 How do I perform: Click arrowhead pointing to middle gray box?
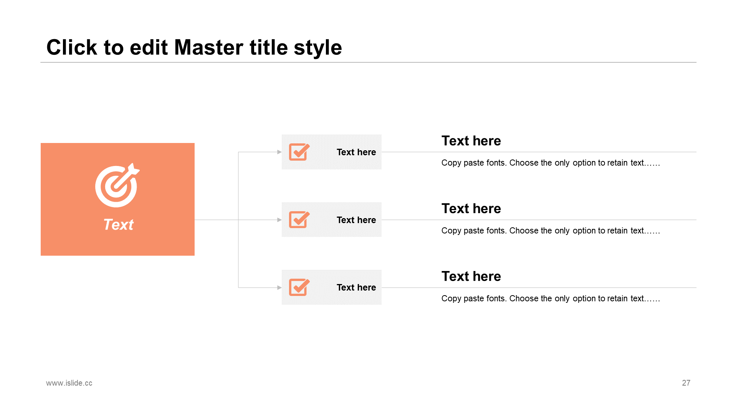(279, 220)
